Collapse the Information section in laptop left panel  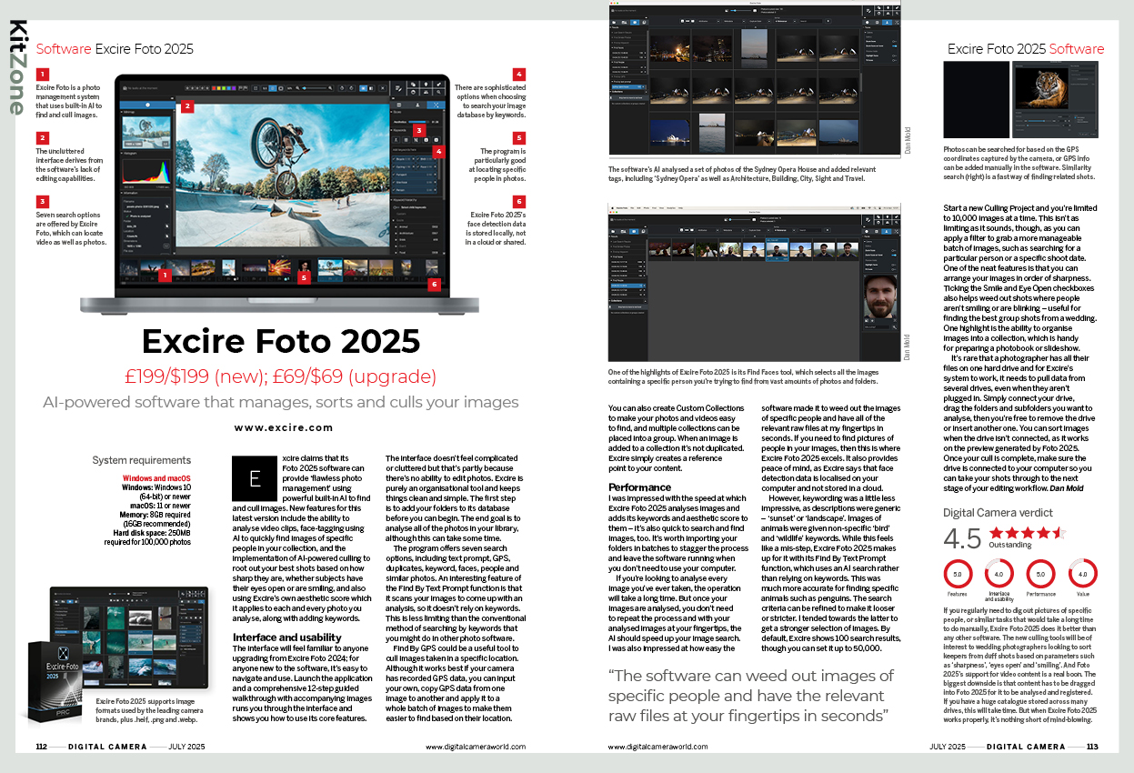(x=122, y=193)
